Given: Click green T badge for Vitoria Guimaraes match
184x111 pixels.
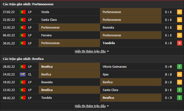Looking at the screenshot, I should click(179, 67).
